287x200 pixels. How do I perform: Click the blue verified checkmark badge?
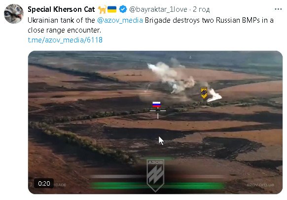(123, 9)
